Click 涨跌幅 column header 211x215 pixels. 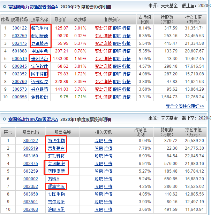coord(80,19)
